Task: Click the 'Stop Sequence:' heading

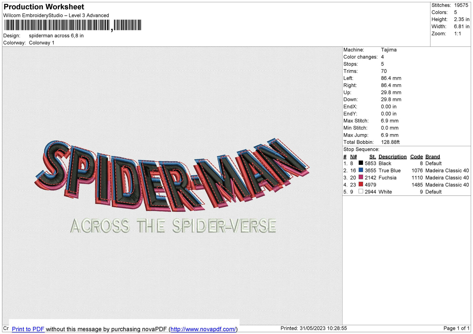Action: [361, 149]
